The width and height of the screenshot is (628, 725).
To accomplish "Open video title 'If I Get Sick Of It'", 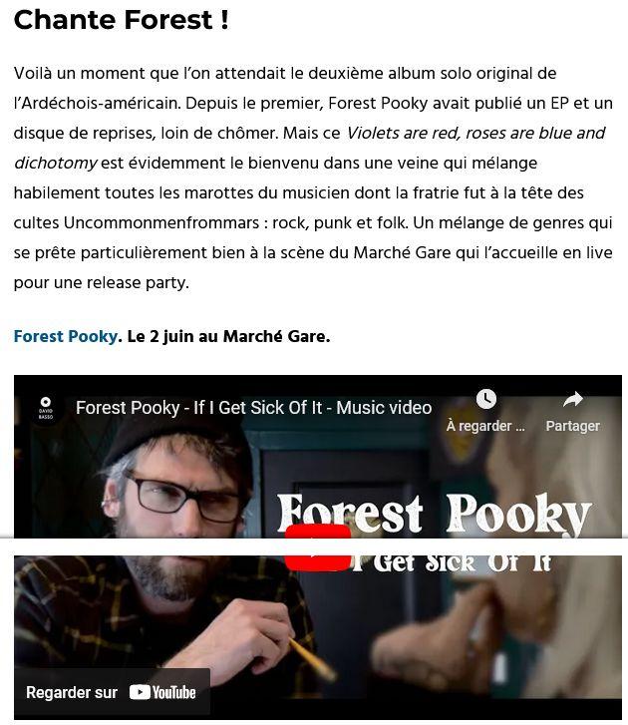I will (x=254, y=408).
